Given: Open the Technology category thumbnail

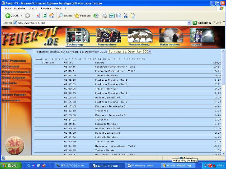Looking at the screenshot, I should [78, 35].
